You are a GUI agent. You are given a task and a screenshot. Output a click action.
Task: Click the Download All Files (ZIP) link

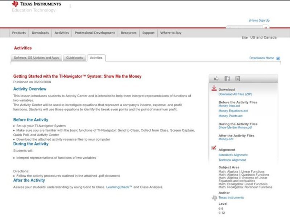point(235,94)
